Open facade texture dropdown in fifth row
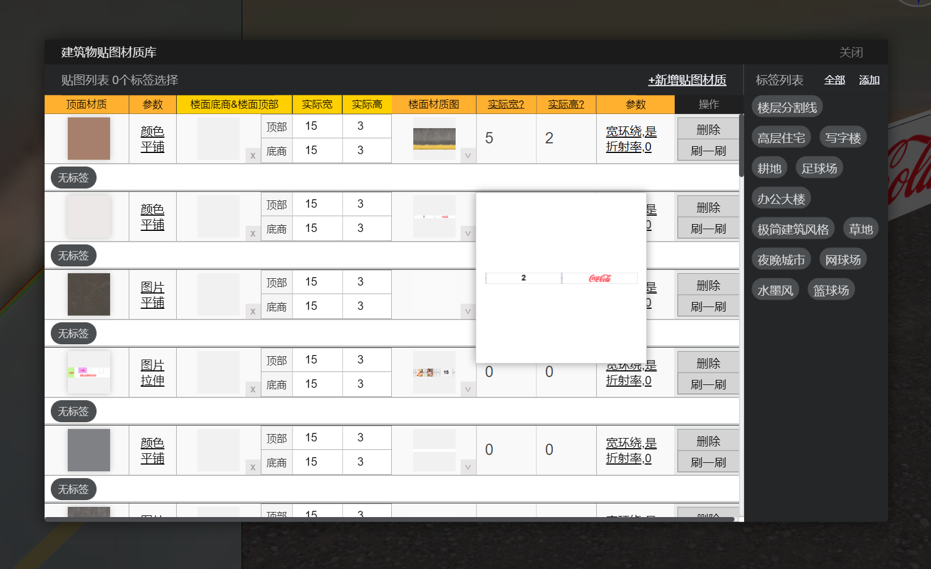 click(x=467, y=467)
